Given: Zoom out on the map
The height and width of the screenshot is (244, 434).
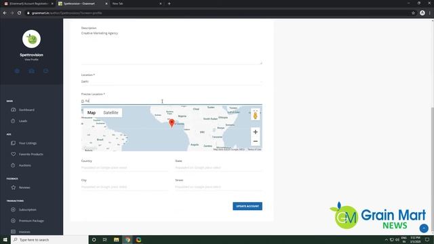Looking at the screenshot, I should 256,142.
